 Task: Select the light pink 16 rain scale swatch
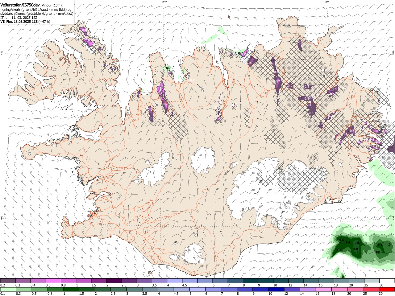pyautogui.click(x=323, y=289)
